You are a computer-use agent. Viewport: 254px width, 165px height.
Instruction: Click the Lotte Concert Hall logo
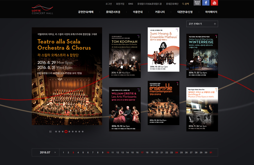(42, 10)
